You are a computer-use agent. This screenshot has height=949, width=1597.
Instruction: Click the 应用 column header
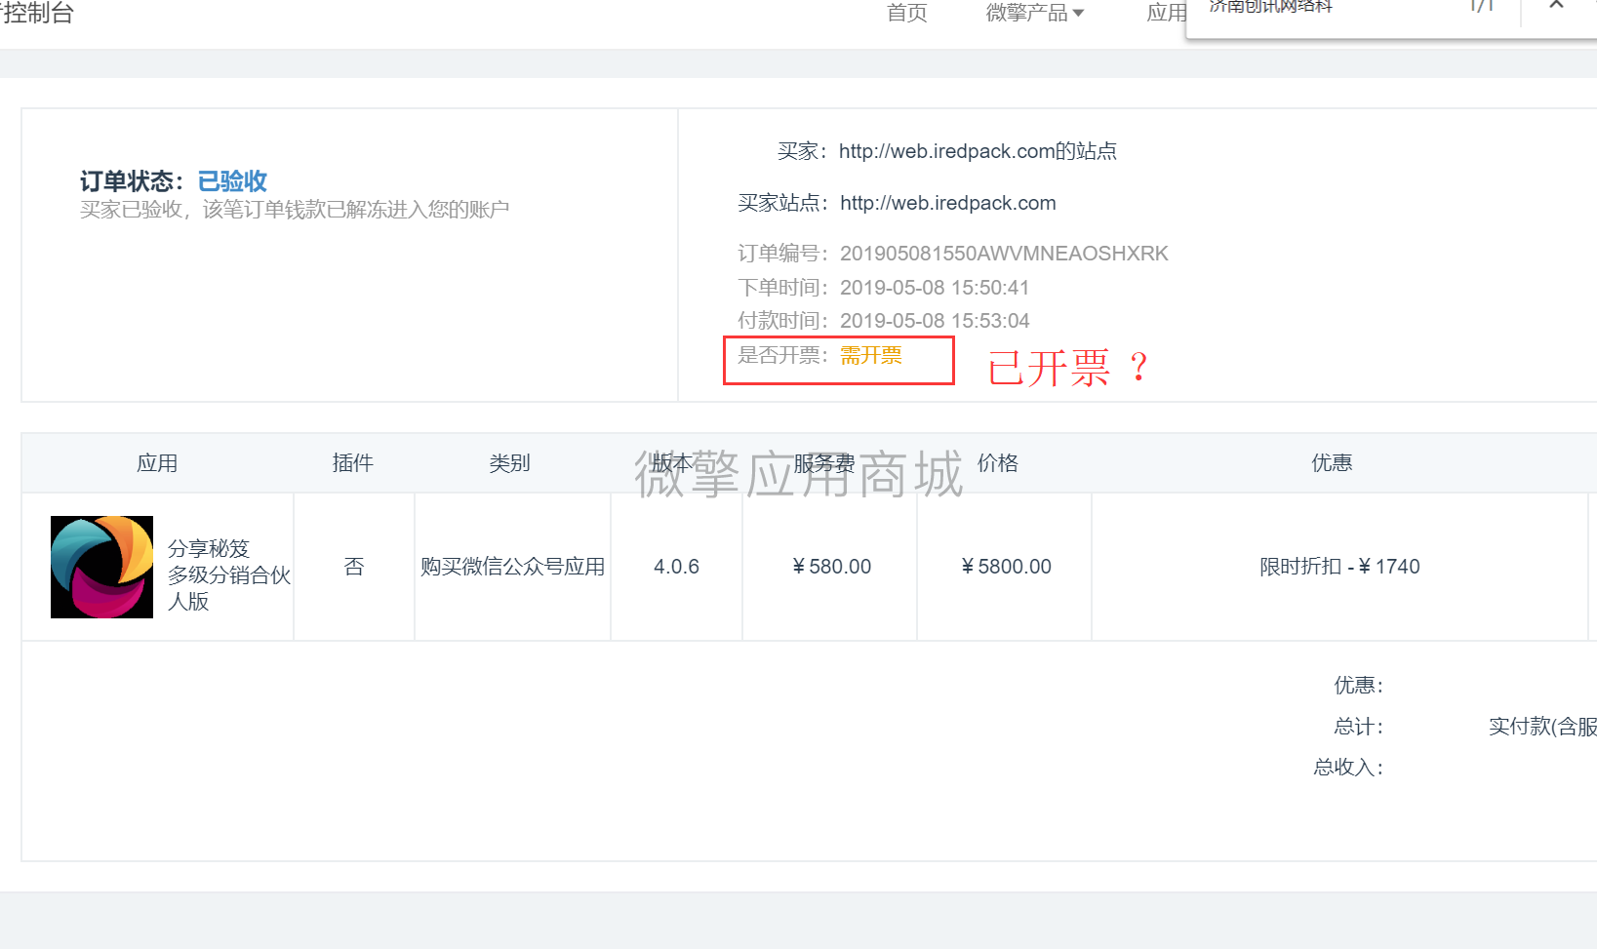157,463
